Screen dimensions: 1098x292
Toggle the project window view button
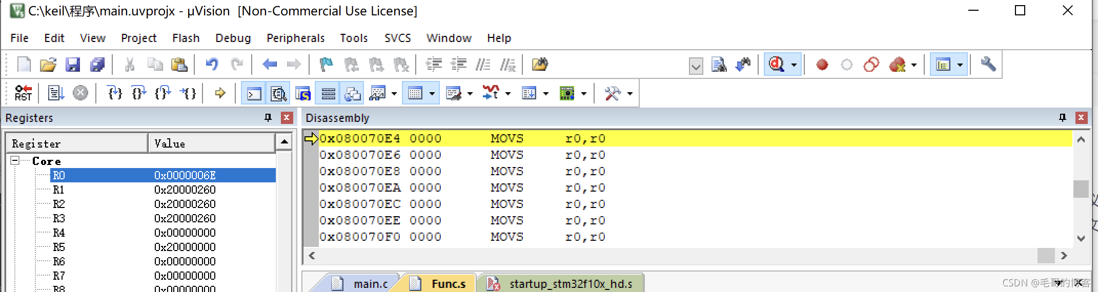943,65
